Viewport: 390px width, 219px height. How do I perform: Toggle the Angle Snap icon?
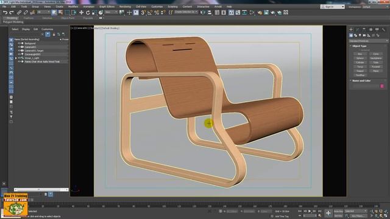pos(150,12)
